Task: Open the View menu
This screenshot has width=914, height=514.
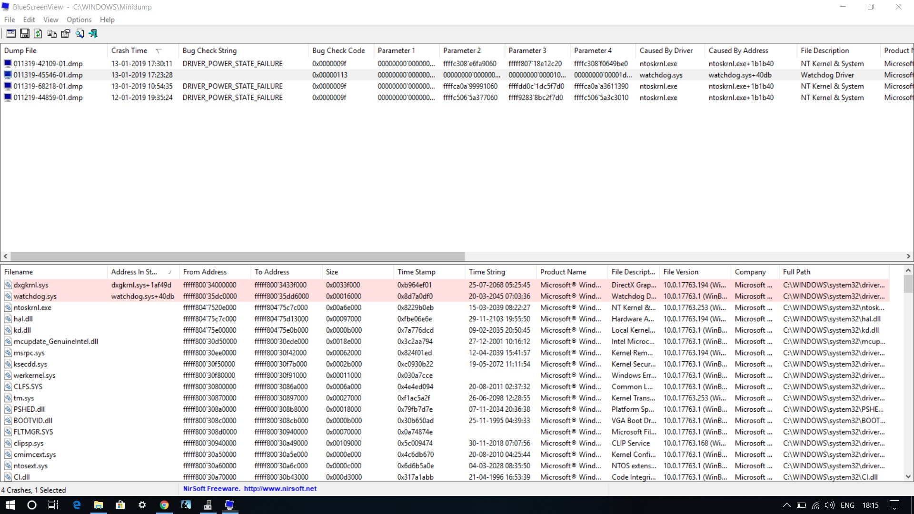Action: point(50,20)
